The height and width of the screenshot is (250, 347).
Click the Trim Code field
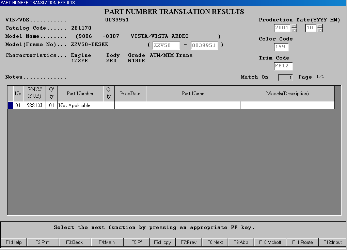pos(283,66)
